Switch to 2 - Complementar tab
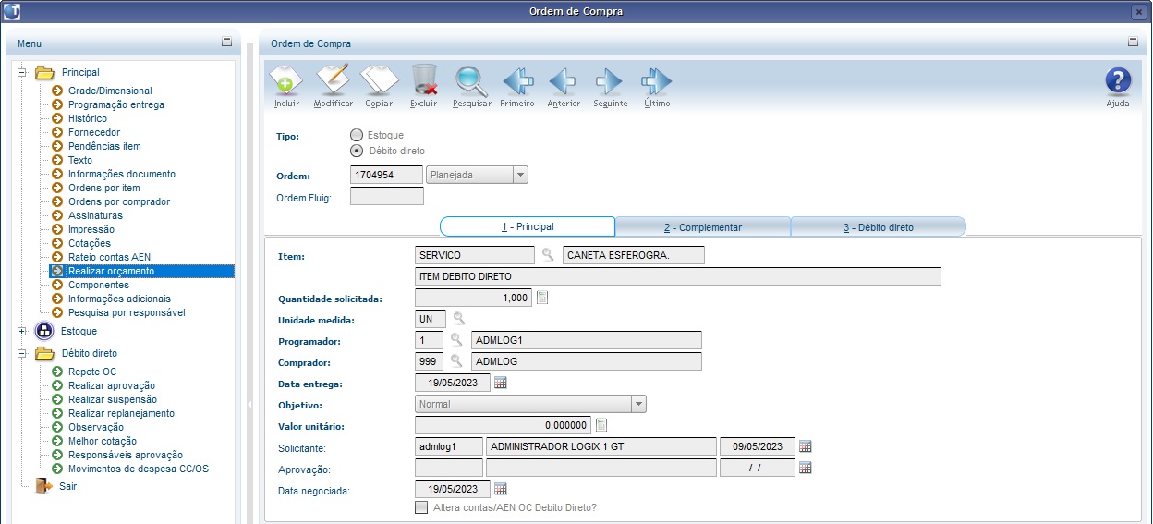The width and height of the screenshot is (1153, 524). (703, 226)
